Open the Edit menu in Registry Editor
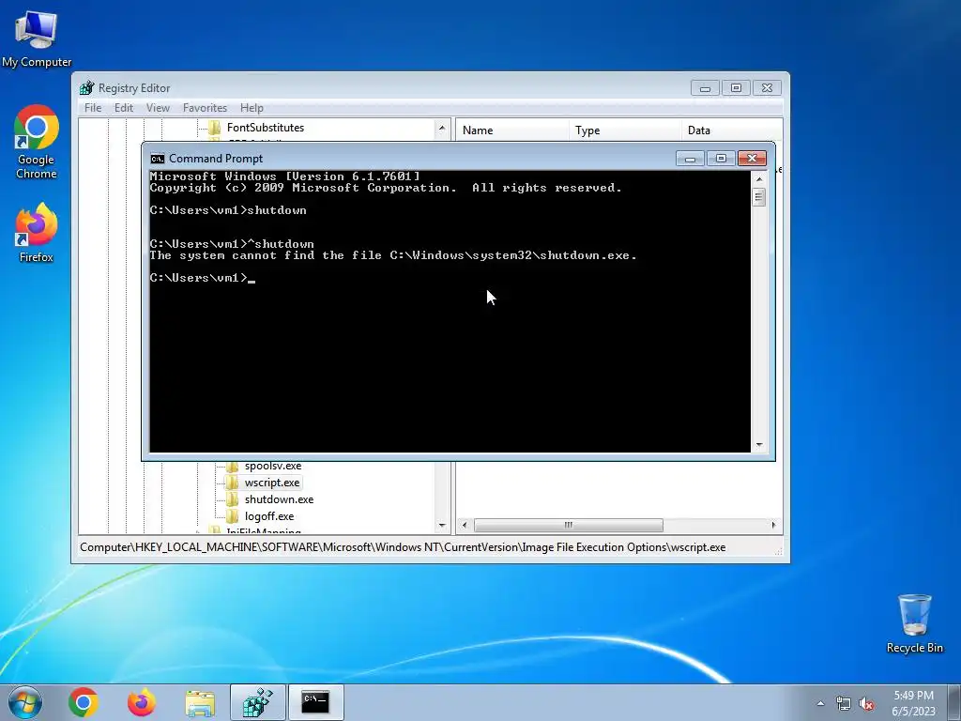 [x=124, y=108]
